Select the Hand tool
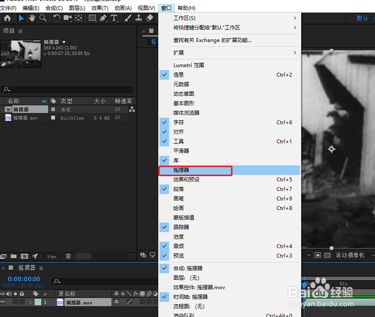375x317 pixels. 32,18
